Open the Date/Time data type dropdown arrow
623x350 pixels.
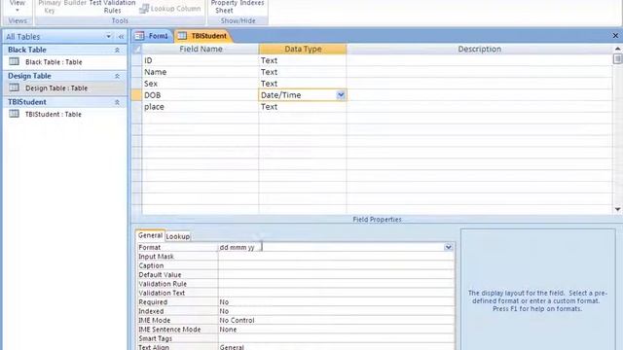click(341, 95)
